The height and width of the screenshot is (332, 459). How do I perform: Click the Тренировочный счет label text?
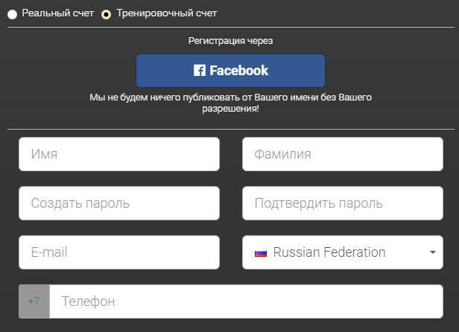coord(167,13)
